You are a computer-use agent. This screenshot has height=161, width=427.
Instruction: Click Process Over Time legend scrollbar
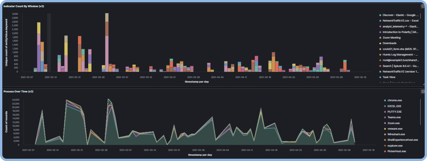coord(421,112)
